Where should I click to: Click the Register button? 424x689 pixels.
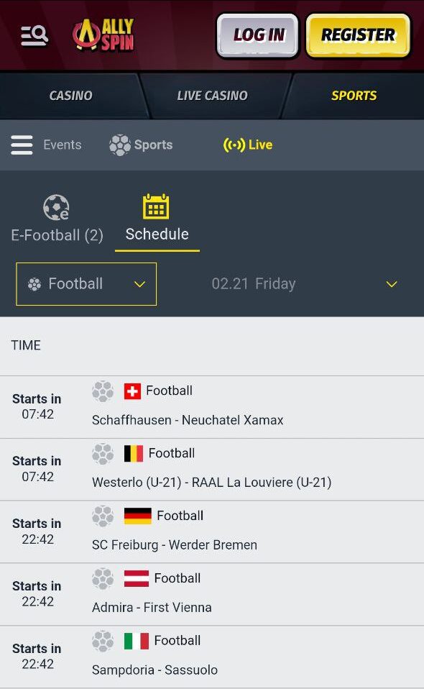[358, 35]
